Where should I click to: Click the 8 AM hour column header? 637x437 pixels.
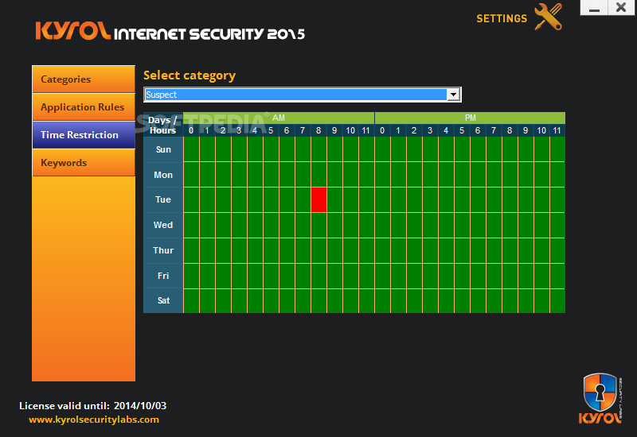coord(318,130)
